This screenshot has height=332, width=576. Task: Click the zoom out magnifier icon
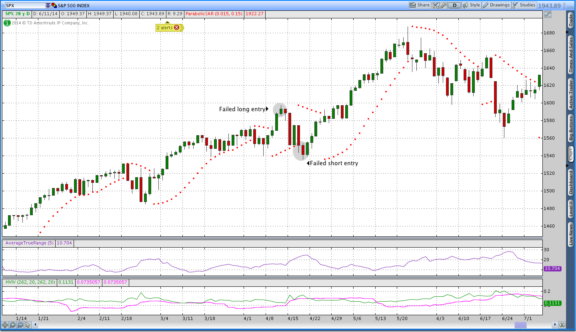(x=20, y=325)
